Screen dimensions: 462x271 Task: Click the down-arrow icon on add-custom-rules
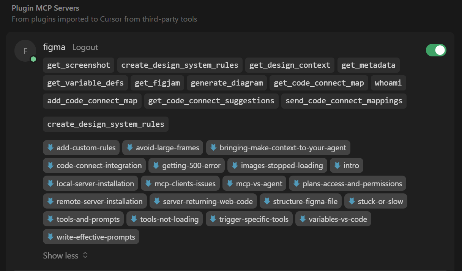point(50,147)
